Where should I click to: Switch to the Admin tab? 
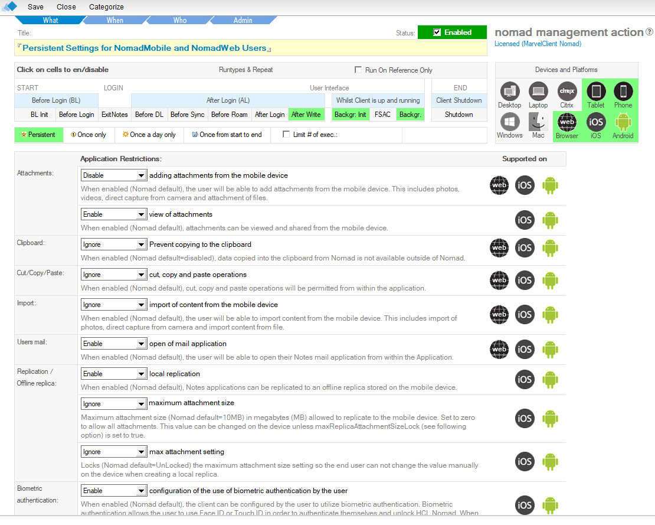[243, 20]
